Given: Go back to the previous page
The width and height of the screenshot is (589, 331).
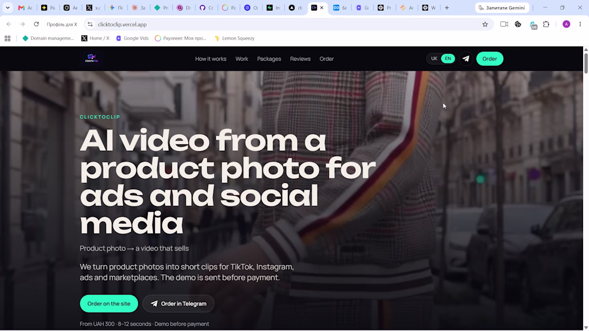Looking at the screenshot, I should point(9,25).
